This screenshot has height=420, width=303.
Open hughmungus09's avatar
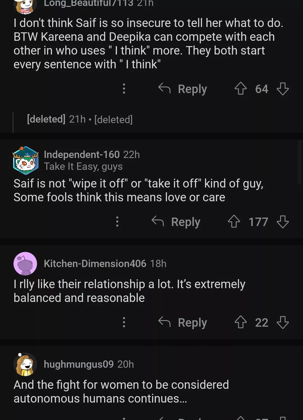point(25,364)
